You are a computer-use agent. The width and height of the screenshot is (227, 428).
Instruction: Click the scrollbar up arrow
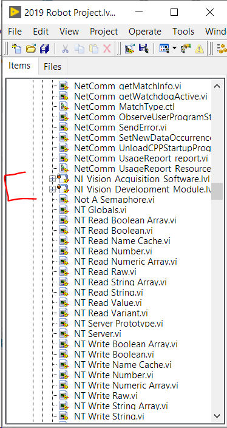coord(217,86)
